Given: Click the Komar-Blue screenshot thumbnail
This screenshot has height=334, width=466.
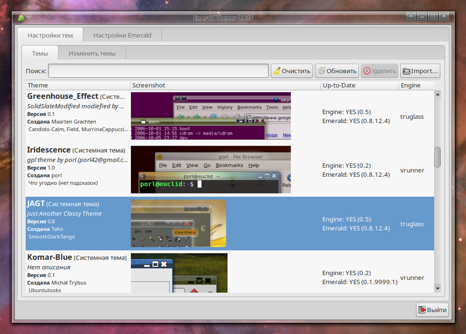Looking at the screenshot, I should (179, 273).
